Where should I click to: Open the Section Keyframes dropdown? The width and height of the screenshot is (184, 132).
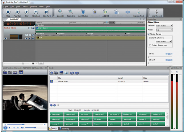[x=164, y=42]
